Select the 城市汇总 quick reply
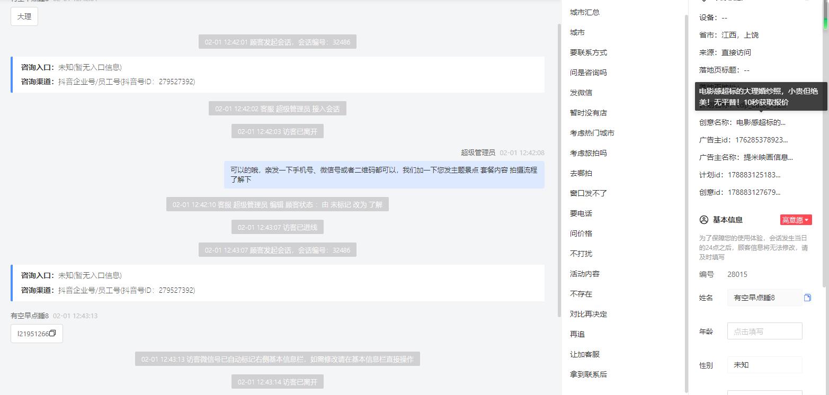The height and width of the screenshot is (395, 829). 585,12
